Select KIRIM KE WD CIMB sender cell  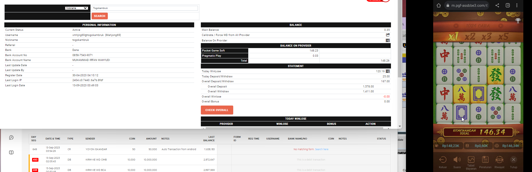click(x=96, y=160)
